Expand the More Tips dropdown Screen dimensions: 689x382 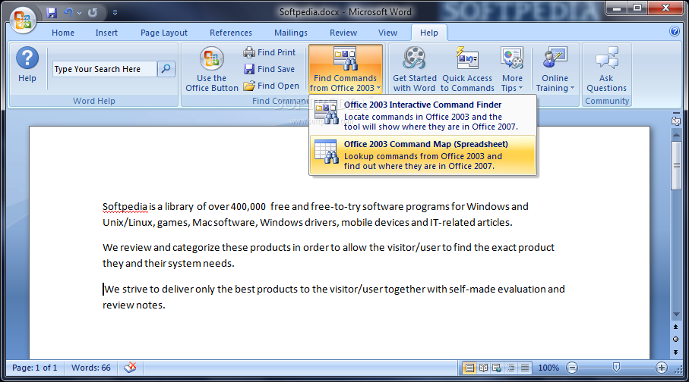pos(512,69)
